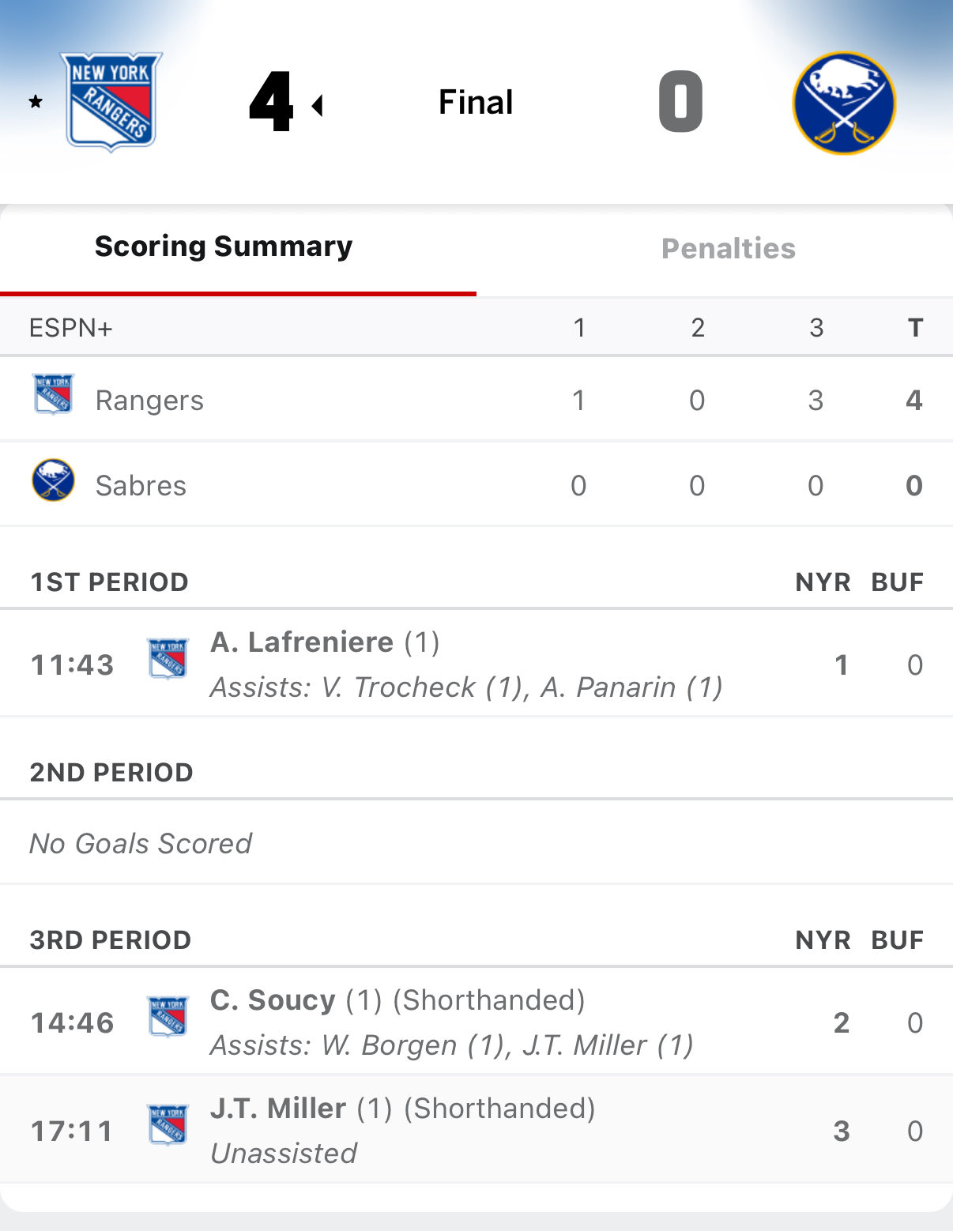Select the Scoring Summary tab
Screen dimensions: 953x1231
224,247
